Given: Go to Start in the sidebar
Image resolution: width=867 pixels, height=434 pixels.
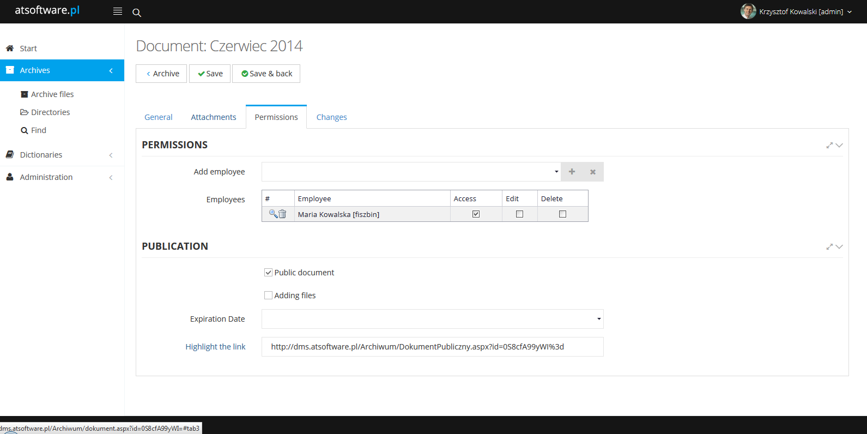Looking at the screenshot, I should pyautogui.click(x=28, y=49).
